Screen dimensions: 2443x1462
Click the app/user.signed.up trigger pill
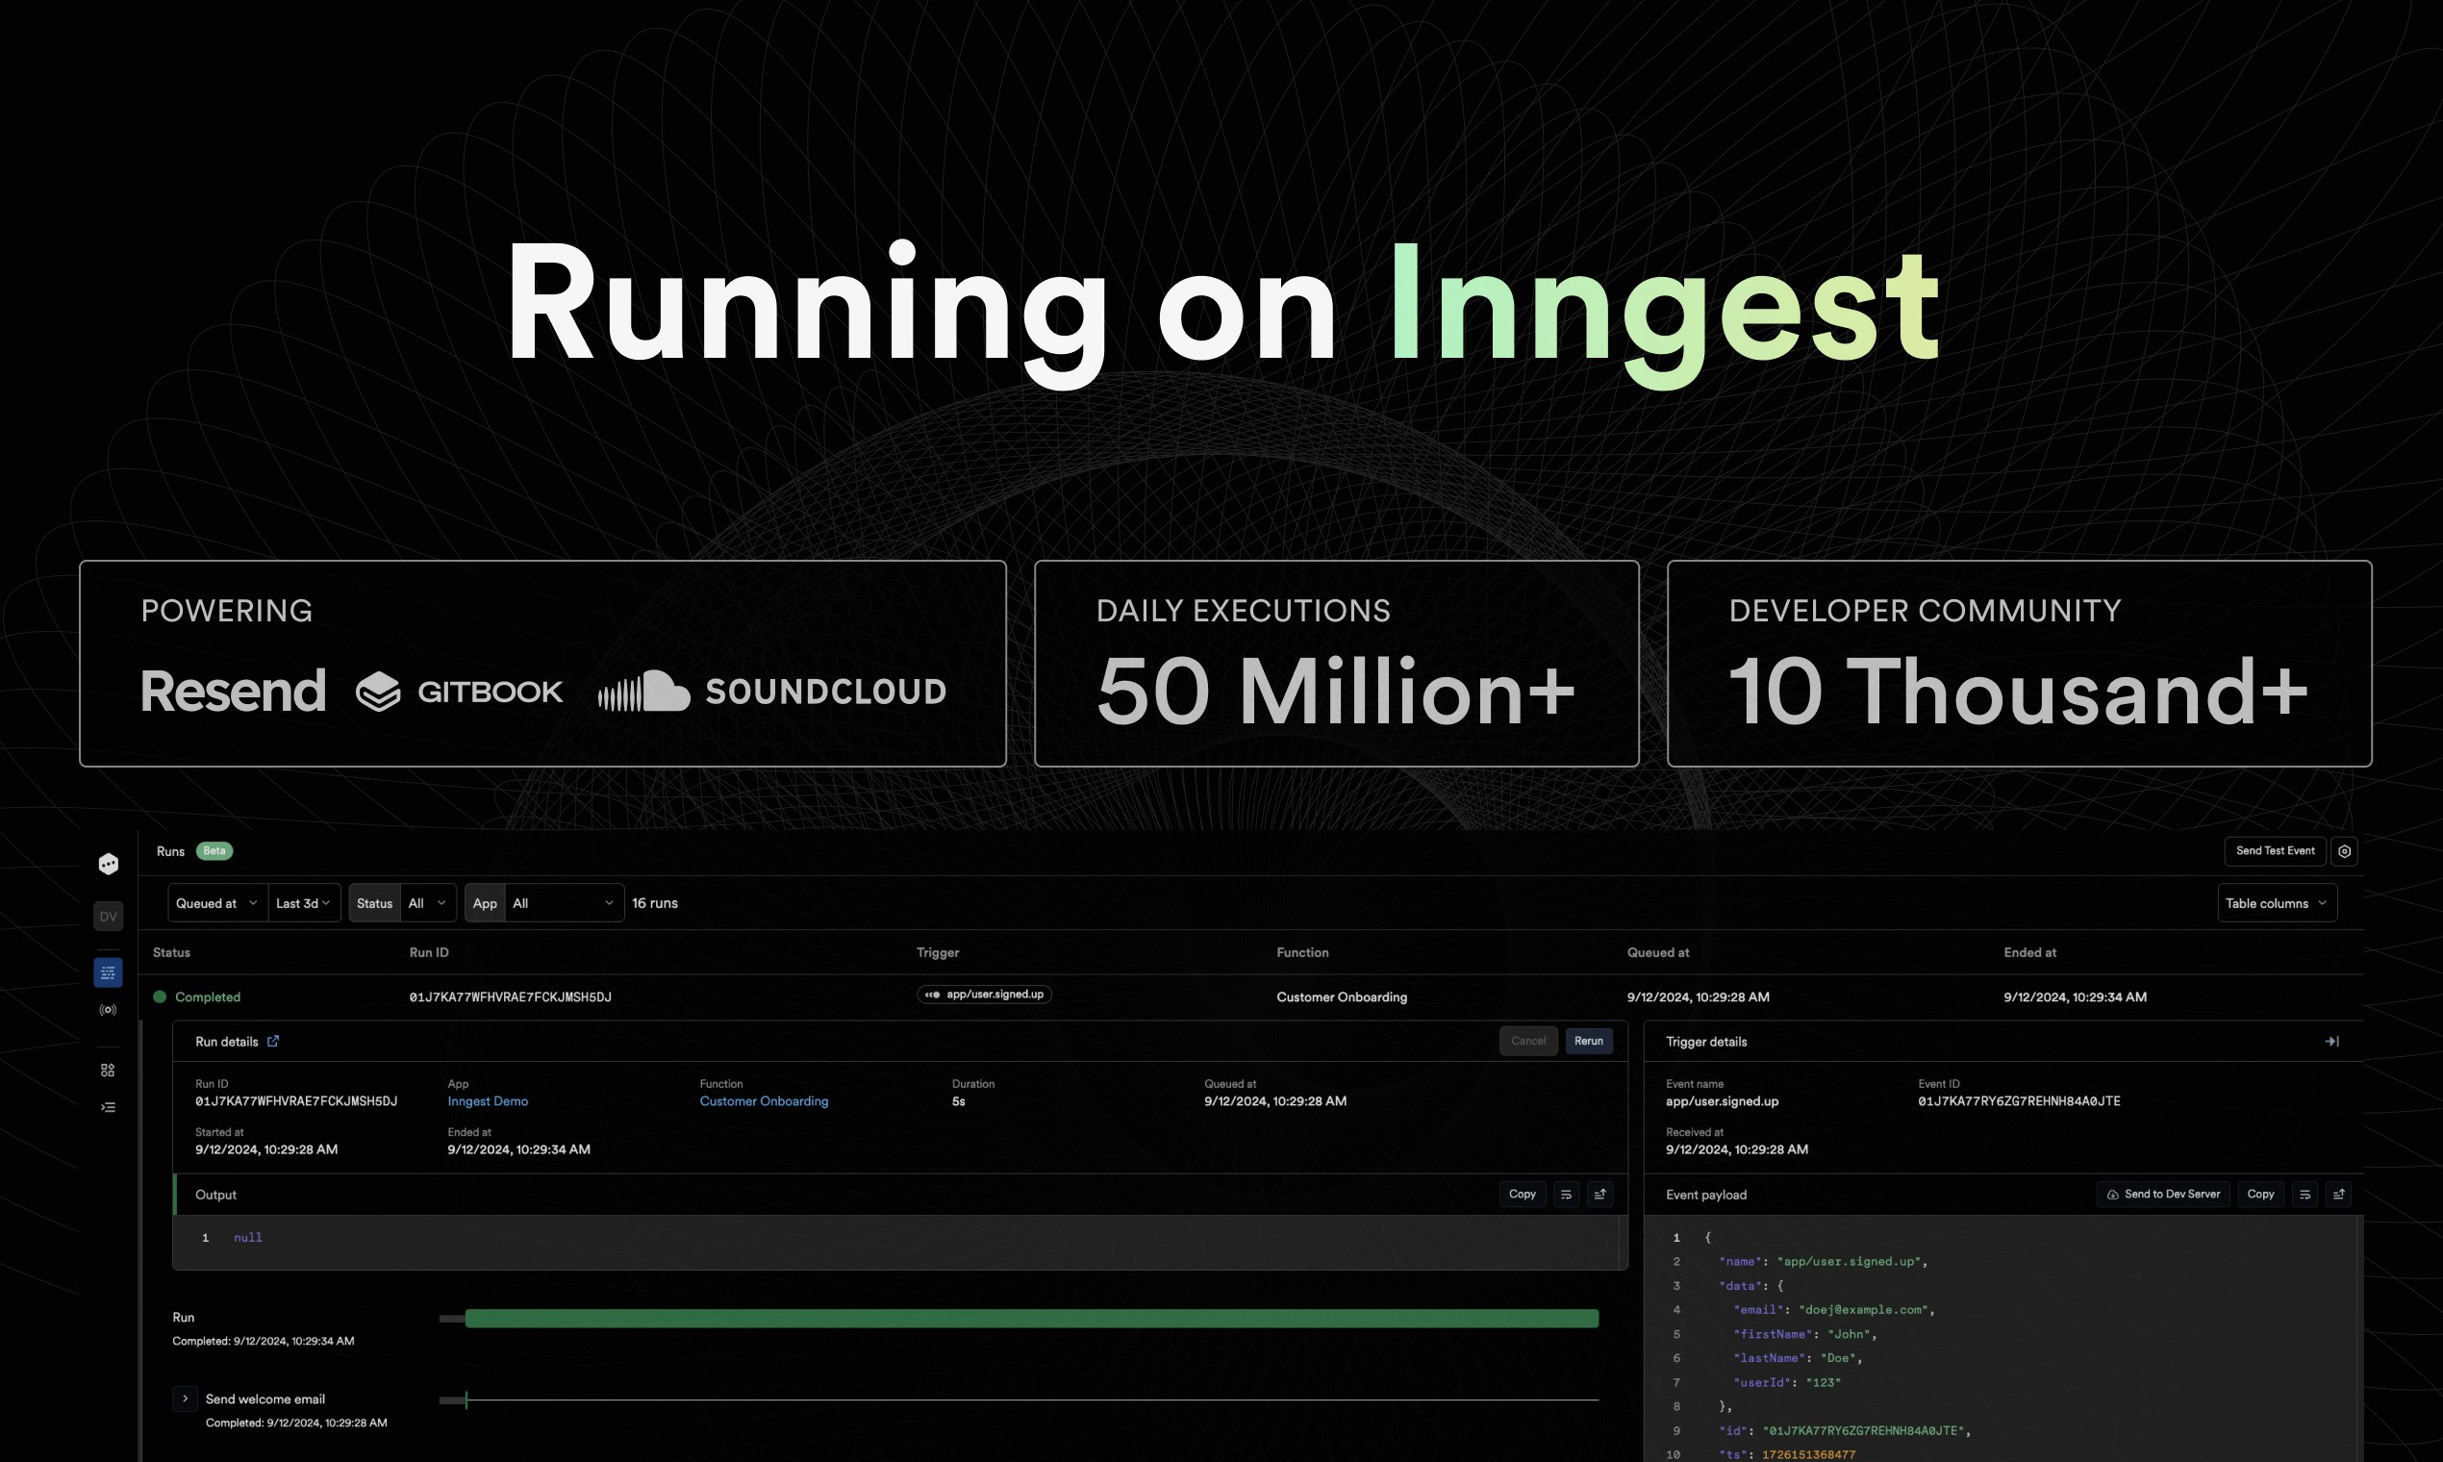tap(984, 996)
